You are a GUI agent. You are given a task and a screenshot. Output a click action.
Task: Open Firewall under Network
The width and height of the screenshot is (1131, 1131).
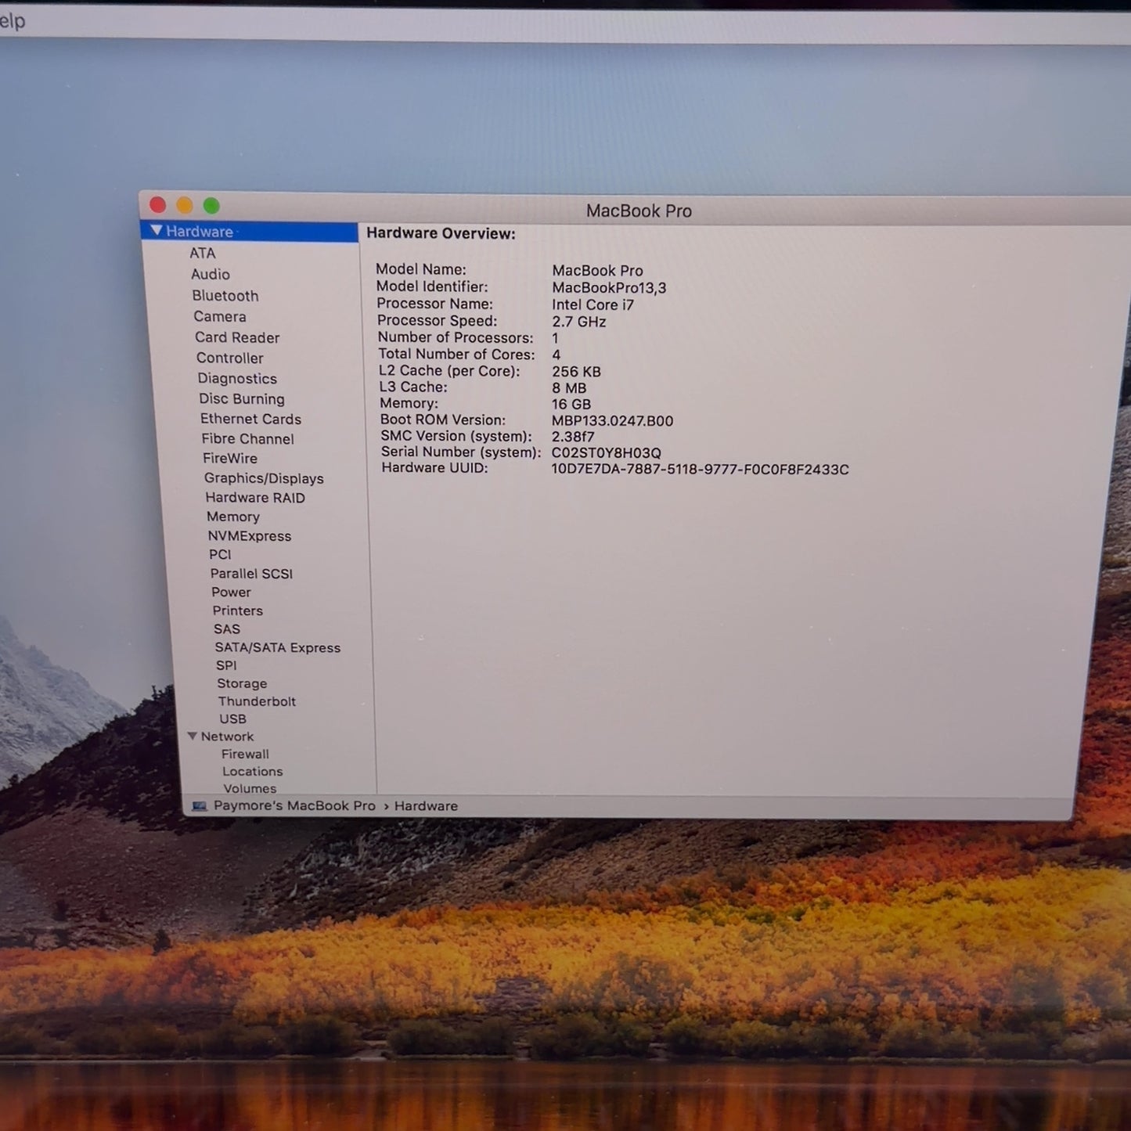[245, 755]
